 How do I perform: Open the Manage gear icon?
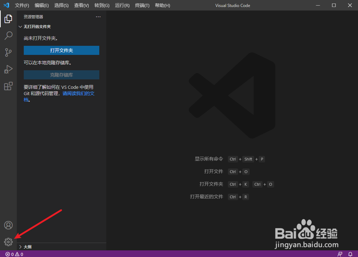pyautogui.click(x=8, y=242)
